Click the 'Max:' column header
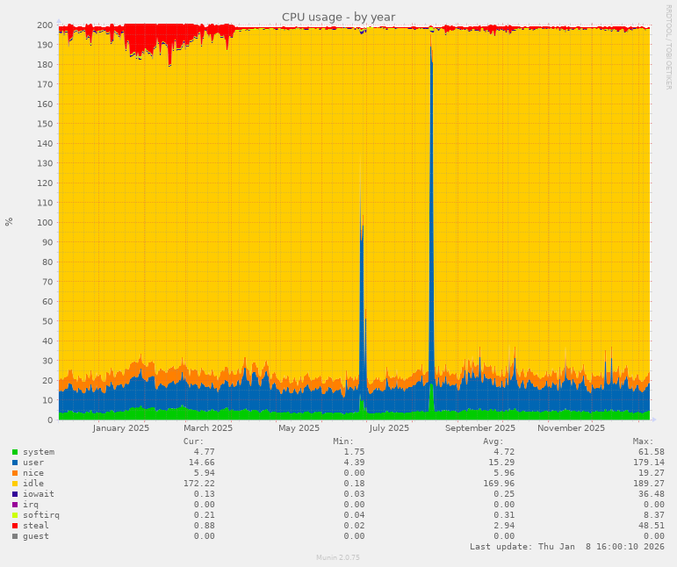Image resolution: width=677 pixels, height=567 pixels. (x=644, y=441)
